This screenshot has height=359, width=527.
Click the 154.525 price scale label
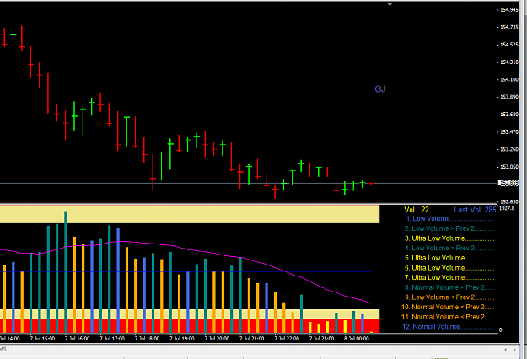[509, 45]
